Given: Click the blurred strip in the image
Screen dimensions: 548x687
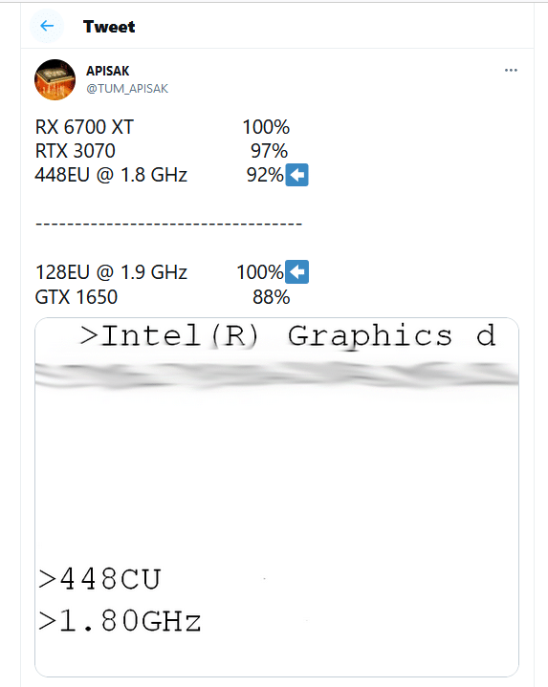Looking at the screenshot, I should point(276,376).
